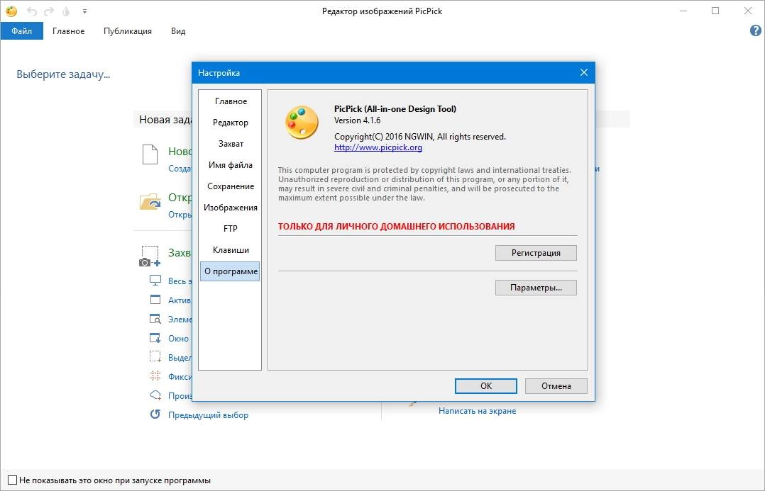This screenshot has width=765, height=491.
Task: Open Захват settings category
Action: pyautogui.click(x=230, y=144)
